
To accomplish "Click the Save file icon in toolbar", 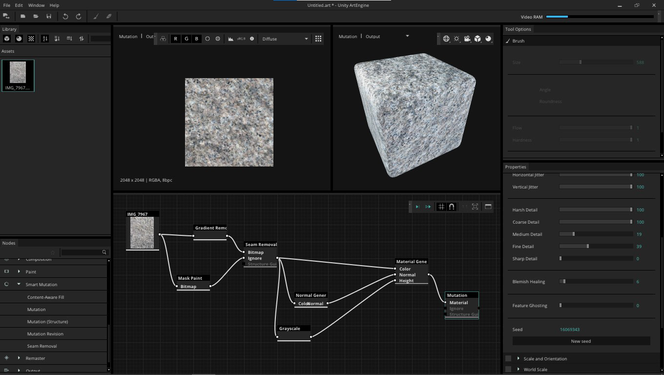I will click(x=49, y=16).
